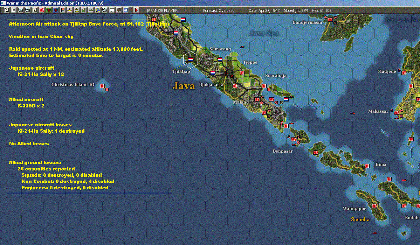Select the red plane on blue icon
This screenshot has width=420, height=245.
pos(56,10)
